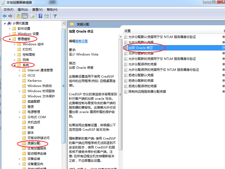The height and width of the screenshot is (169, 225).
Task: Collapse the 系统 tree node
Action: (15, 65)
